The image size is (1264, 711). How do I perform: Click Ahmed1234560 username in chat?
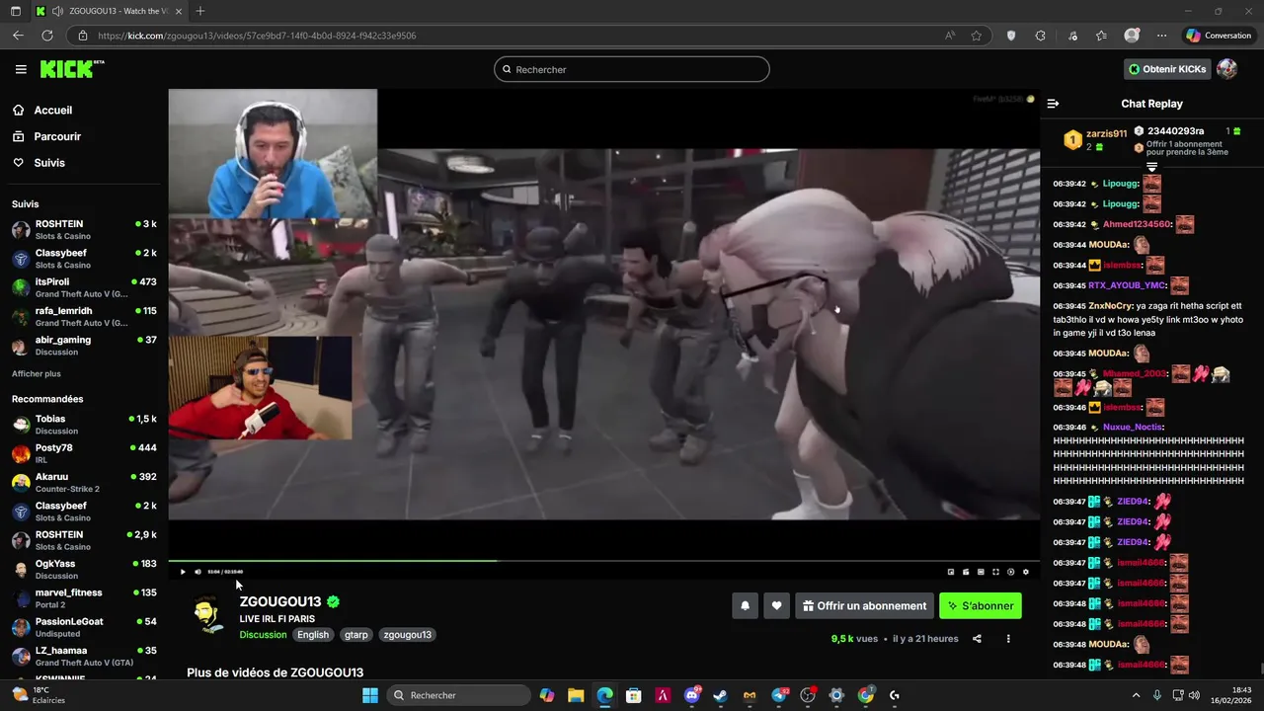click(1137, 224)
